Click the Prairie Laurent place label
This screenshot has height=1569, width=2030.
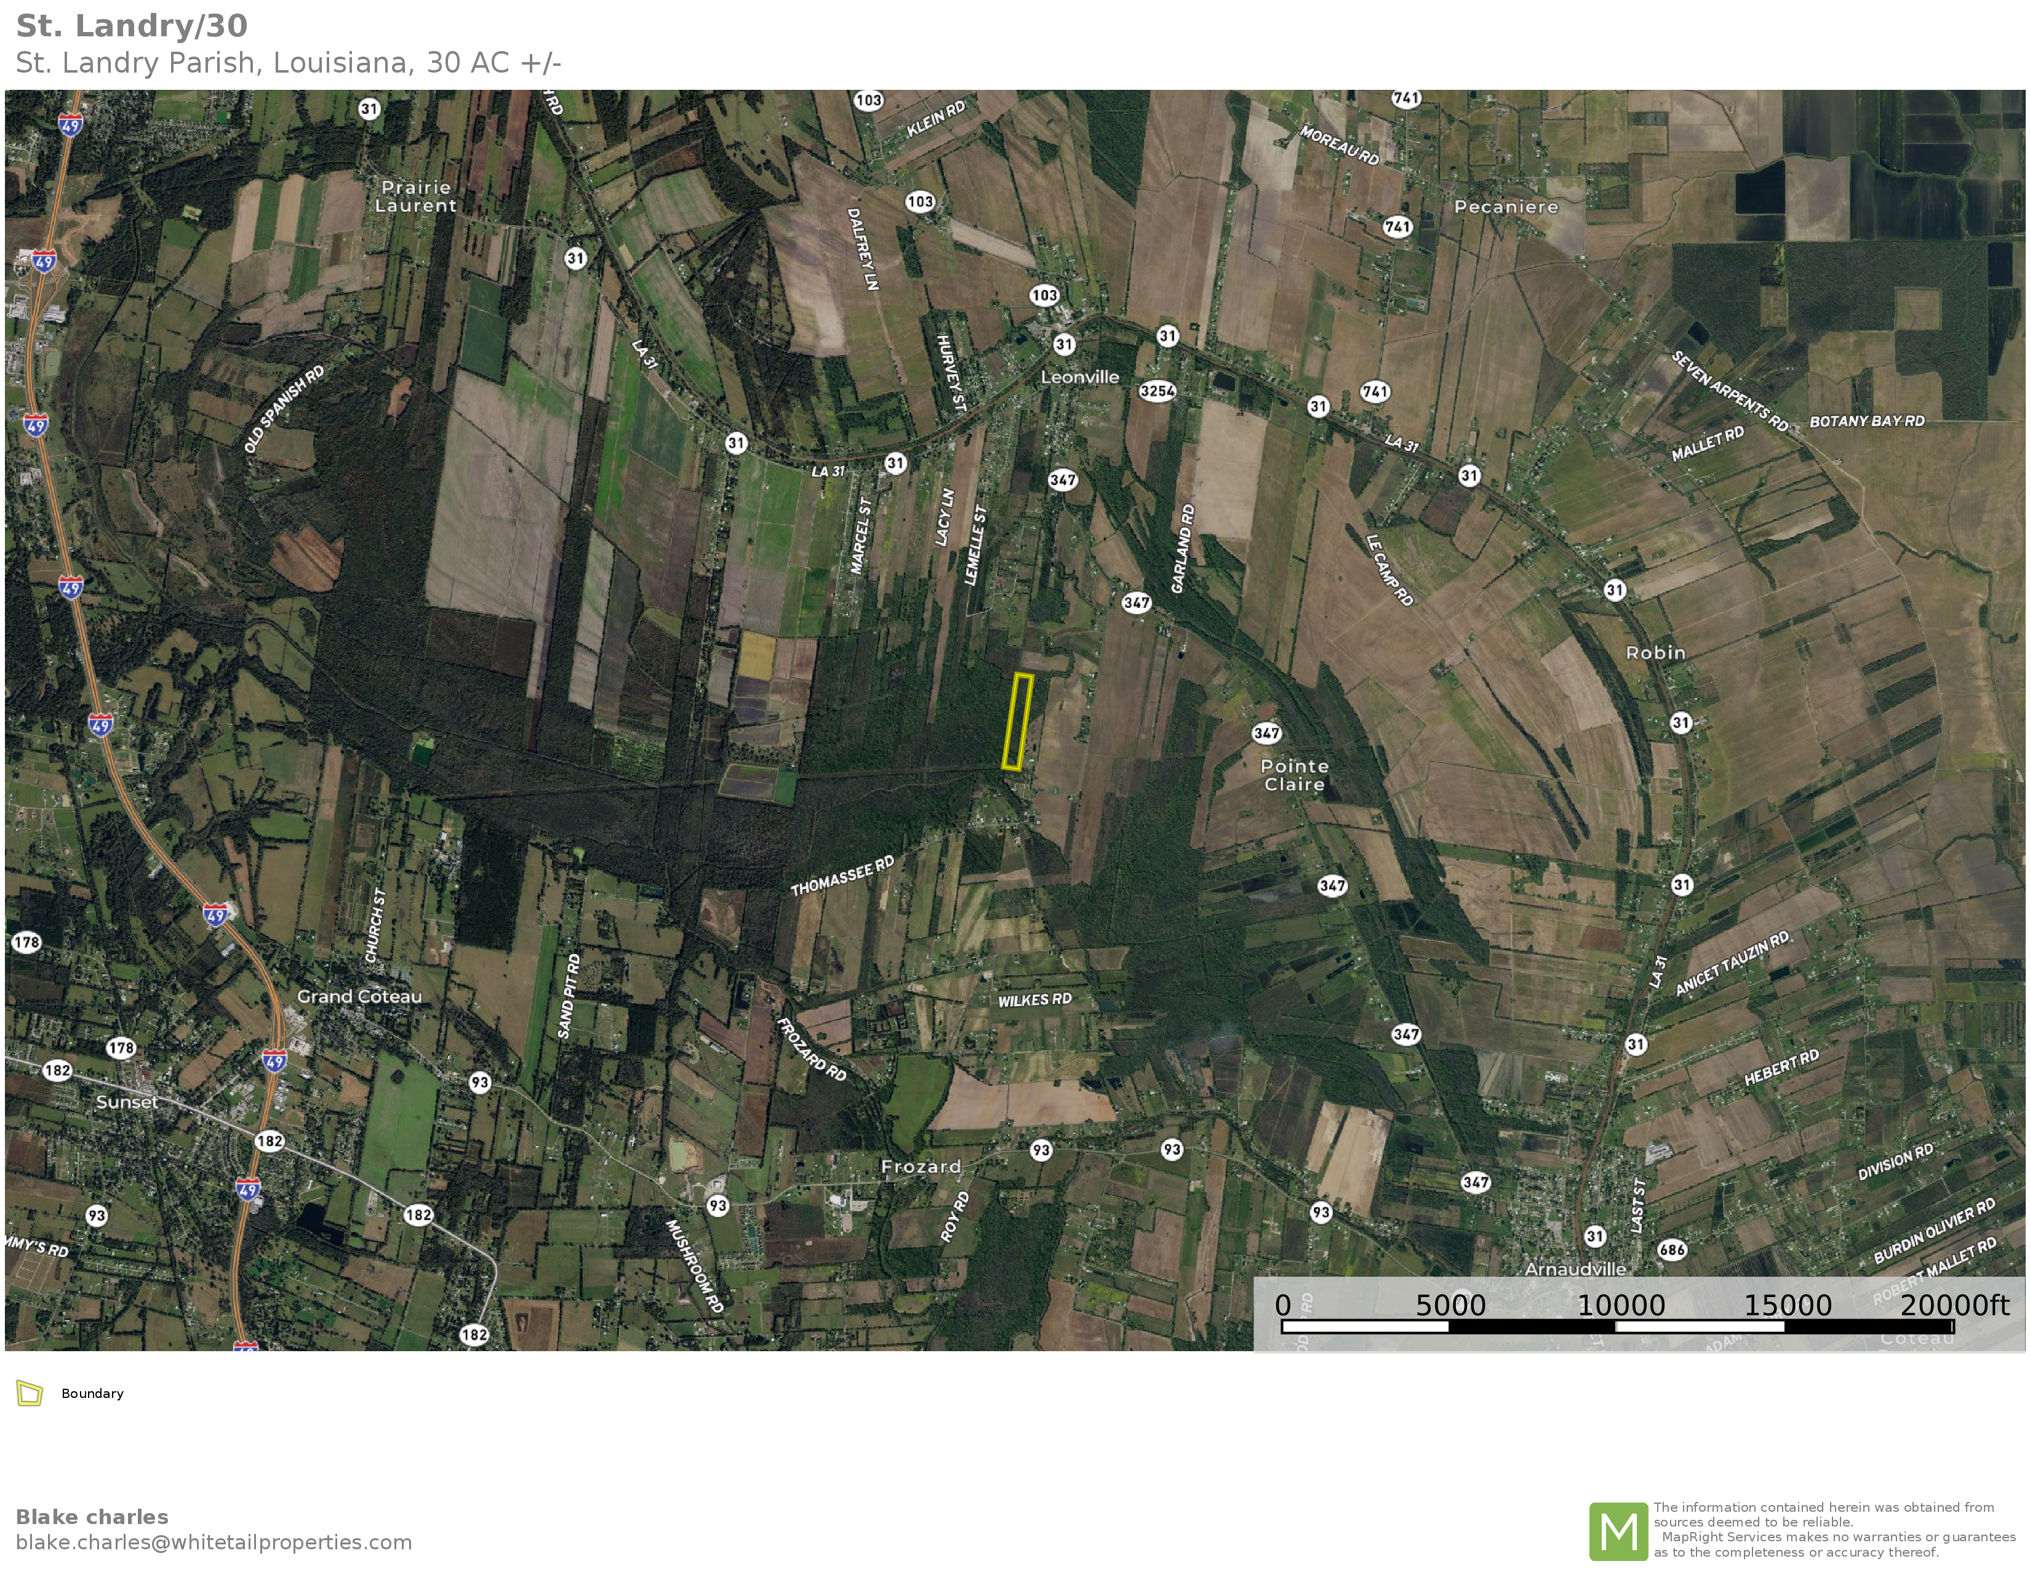415,196
